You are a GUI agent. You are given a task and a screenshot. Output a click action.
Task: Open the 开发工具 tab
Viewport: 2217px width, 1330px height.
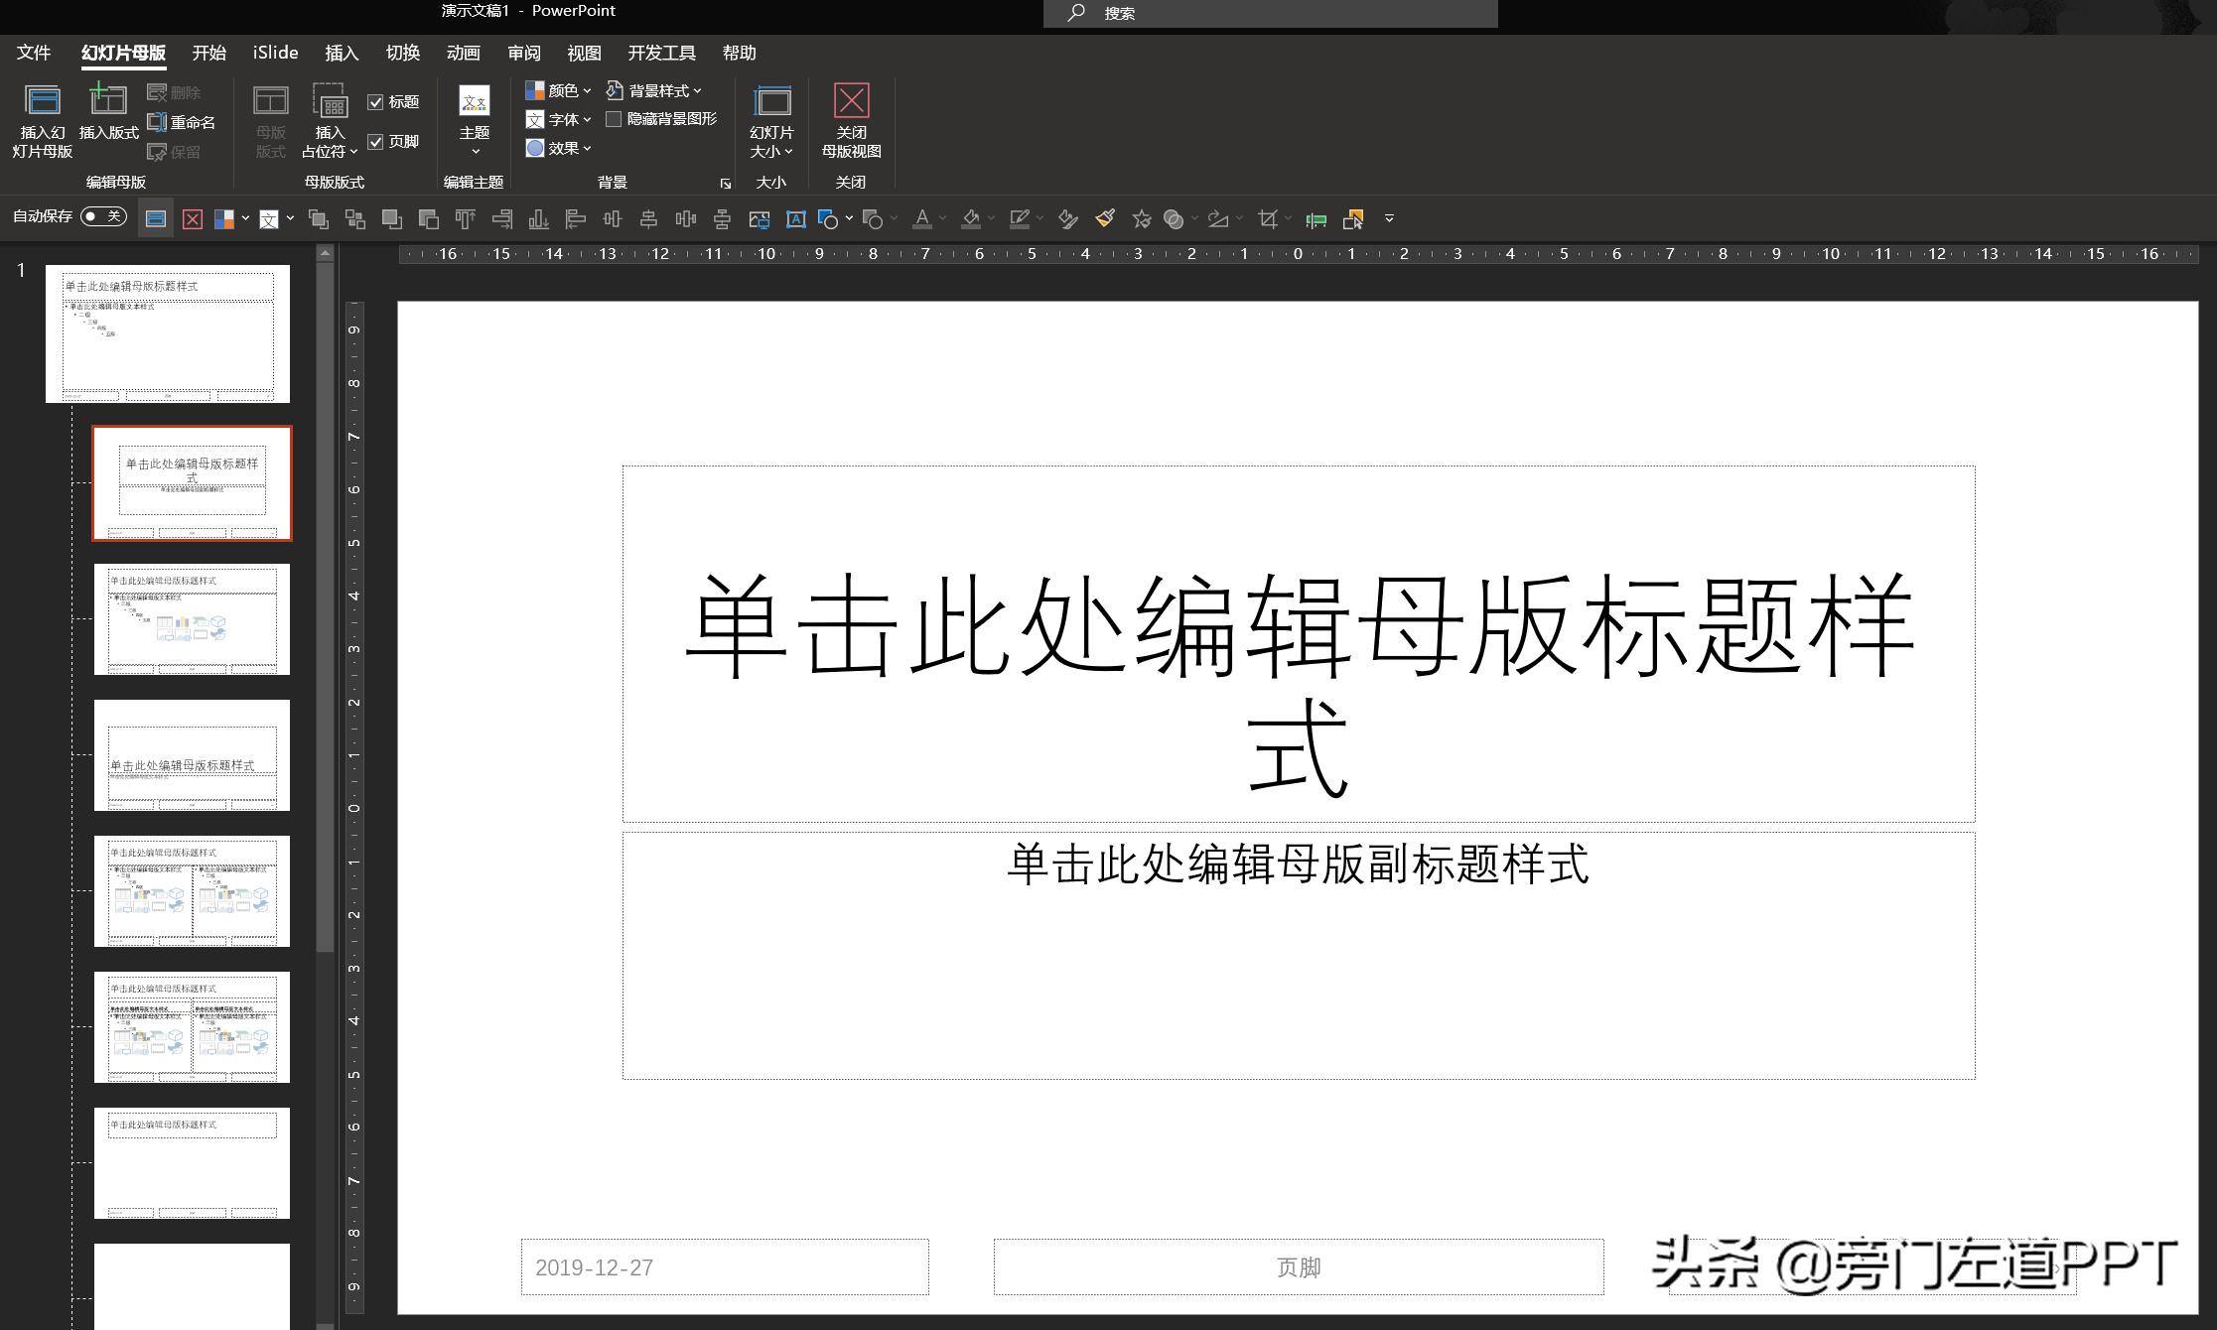pyautogui.click(x=660, y=52)
